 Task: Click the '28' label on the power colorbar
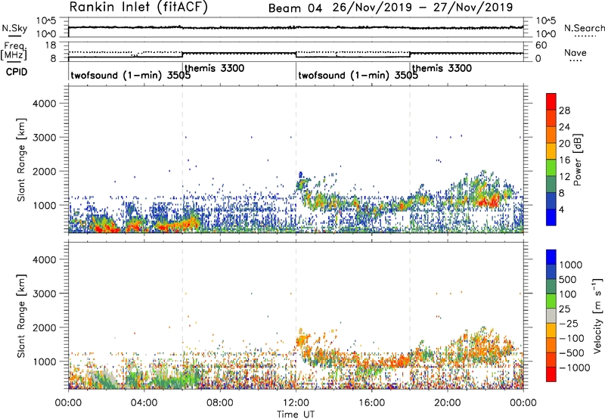click(x=564, y=110)
